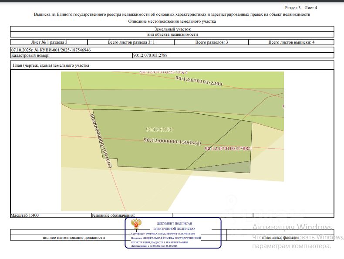
Task: Click 'План (чертеж, схема) земельного участка' title
Action: click(x=51, y=65)
